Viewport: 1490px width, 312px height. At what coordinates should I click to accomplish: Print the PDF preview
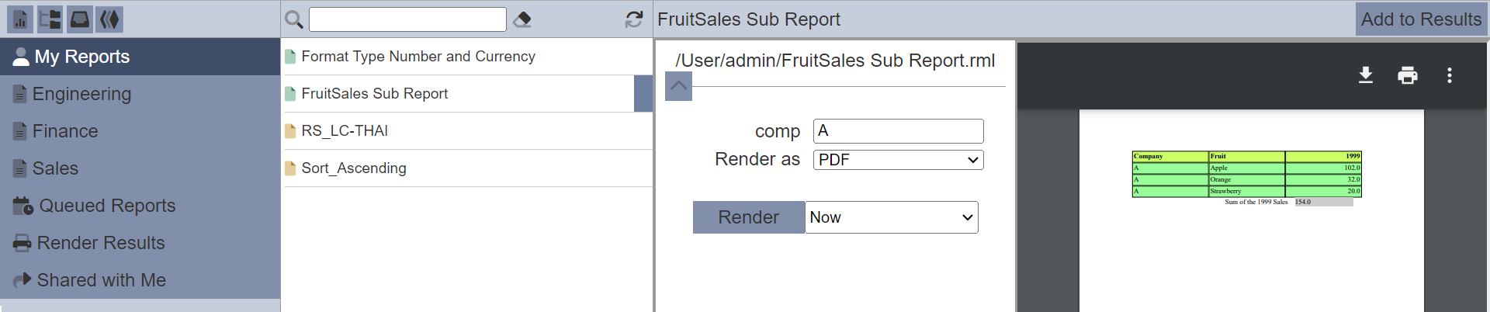(1408, 75)
